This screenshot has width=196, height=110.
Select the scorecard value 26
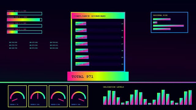pos(122,37)
